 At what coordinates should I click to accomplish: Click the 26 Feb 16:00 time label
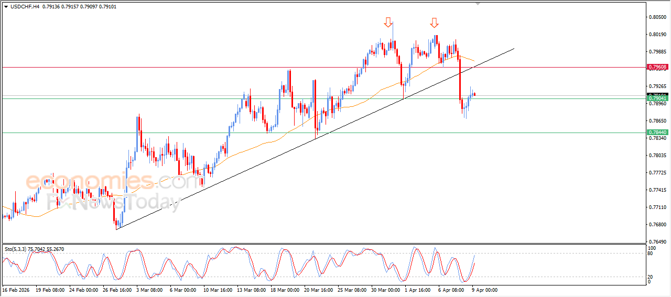click(x=118, y=290)
